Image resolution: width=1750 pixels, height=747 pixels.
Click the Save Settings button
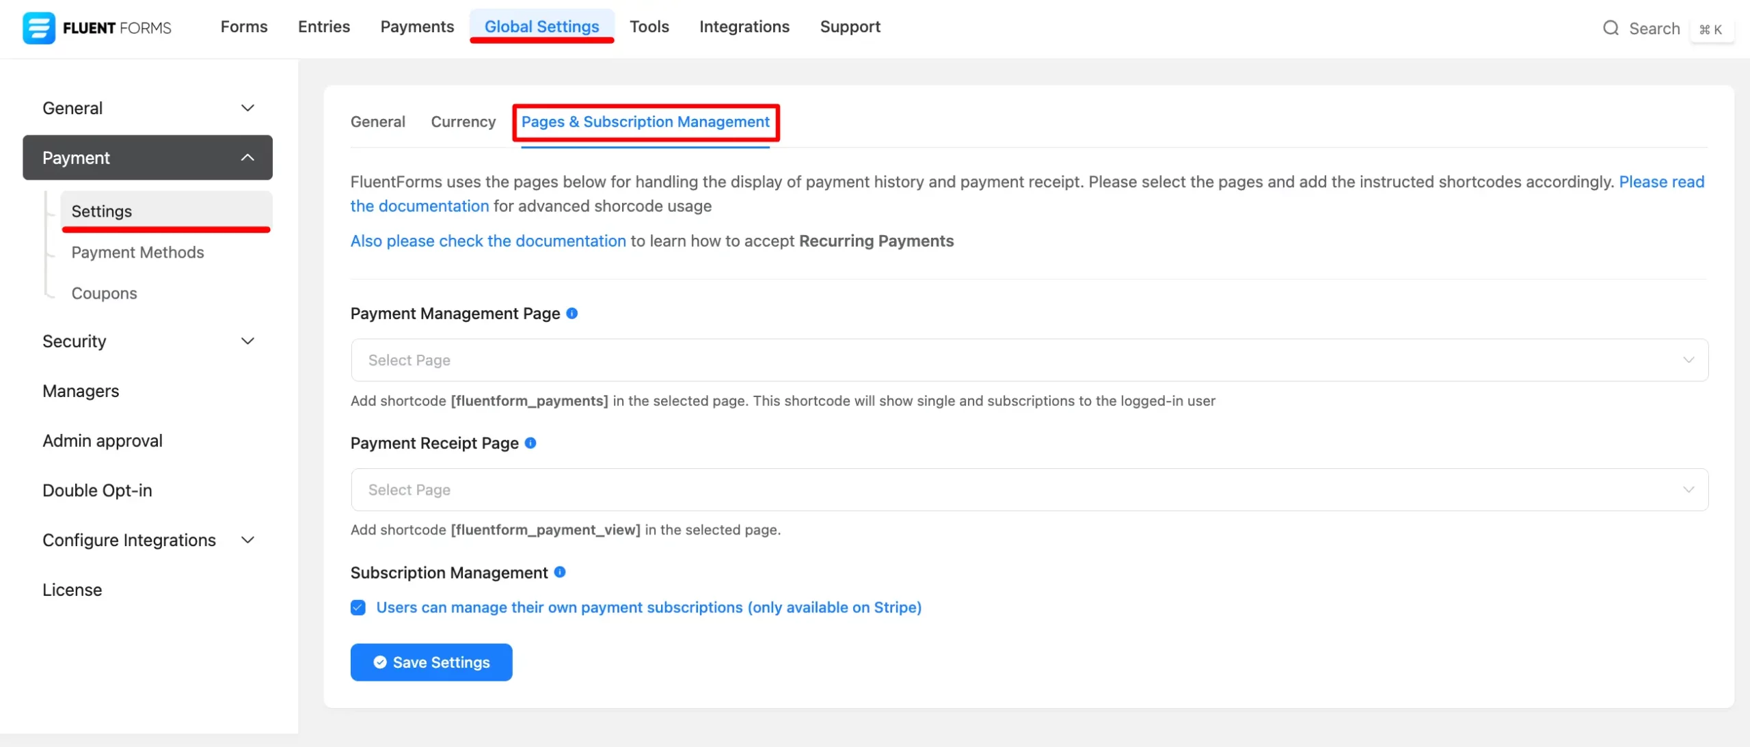pyautogui.click(x=431, y=662)
